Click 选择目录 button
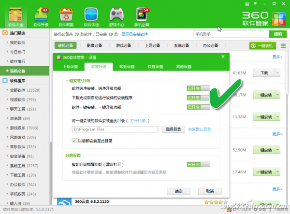 [x=173, y=129]
